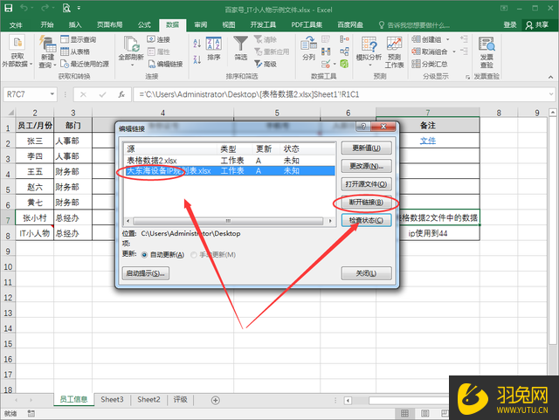Click 从表格 in the ribbon
This screenshot has width=559, height=420.
pyautogui.click(x=75, y=52)
